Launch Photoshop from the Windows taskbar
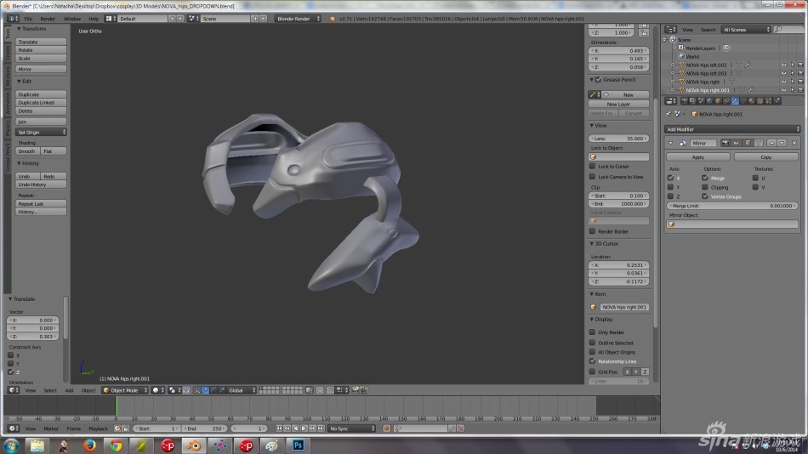This screenshot has height=454, width=808. coord(299,445)
